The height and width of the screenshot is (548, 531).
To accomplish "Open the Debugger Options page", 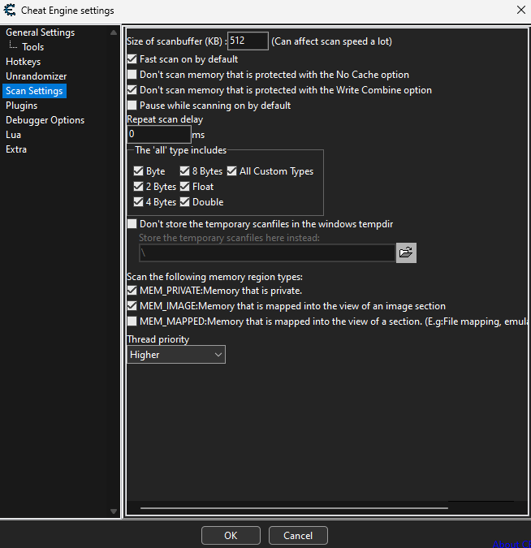I will tap(45, 120).
